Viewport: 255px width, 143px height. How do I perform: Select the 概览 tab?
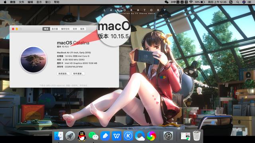[x=46, y=29]
